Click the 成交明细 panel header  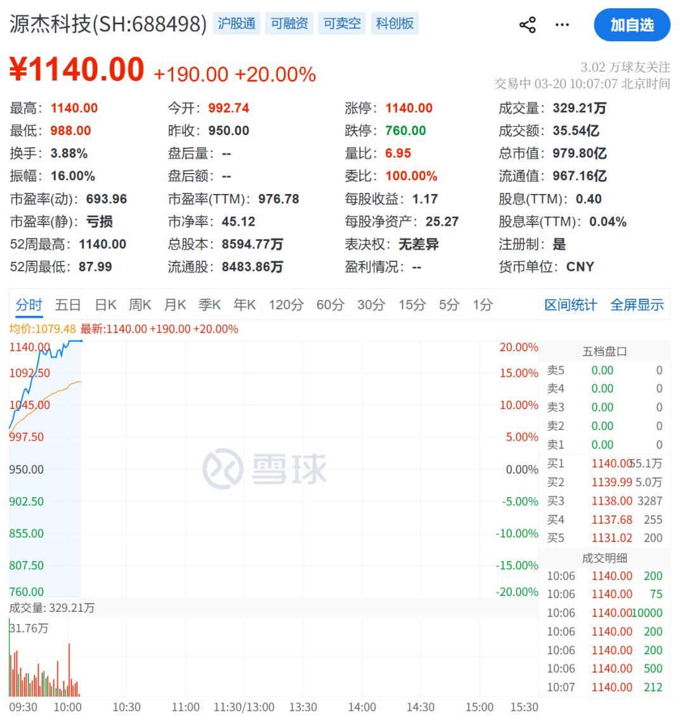click(x=604, y=558)
